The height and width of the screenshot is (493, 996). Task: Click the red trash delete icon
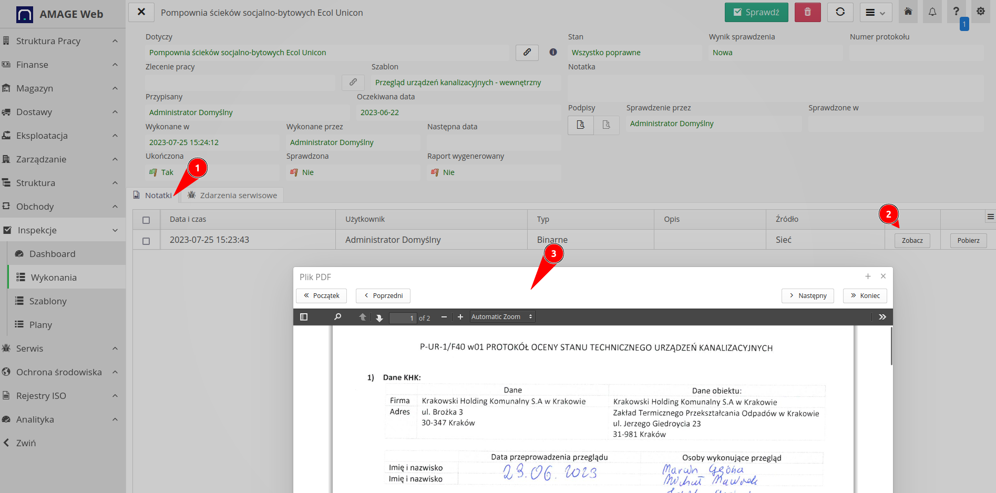tap(807, 12)
